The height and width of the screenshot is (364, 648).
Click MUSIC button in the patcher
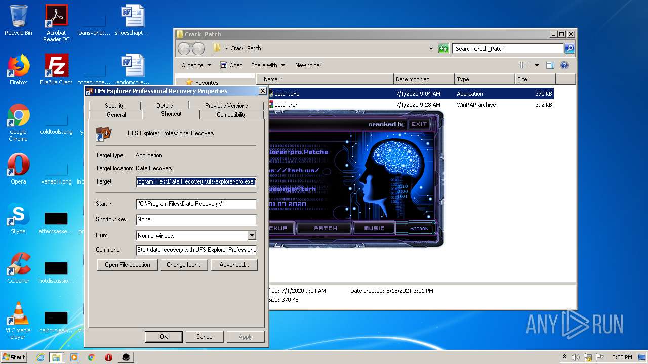[375, 229]
